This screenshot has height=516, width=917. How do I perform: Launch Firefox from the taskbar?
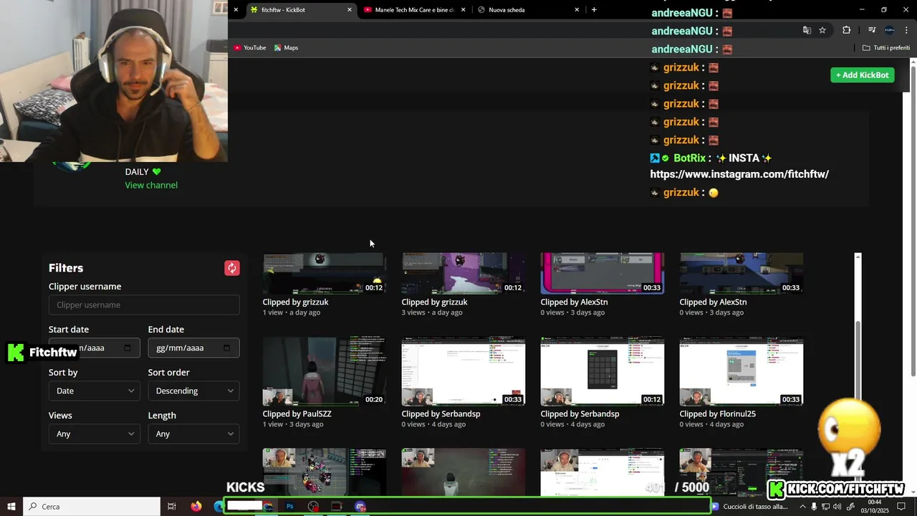click(196, 507)
